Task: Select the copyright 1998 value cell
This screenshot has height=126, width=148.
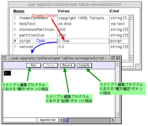Action: pos(83,18)
